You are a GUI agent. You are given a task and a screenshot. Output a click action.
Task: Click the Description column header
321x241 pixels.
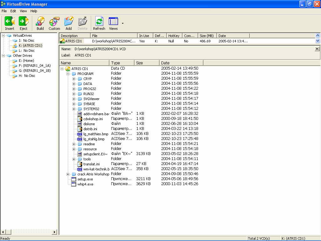point(75,36)
